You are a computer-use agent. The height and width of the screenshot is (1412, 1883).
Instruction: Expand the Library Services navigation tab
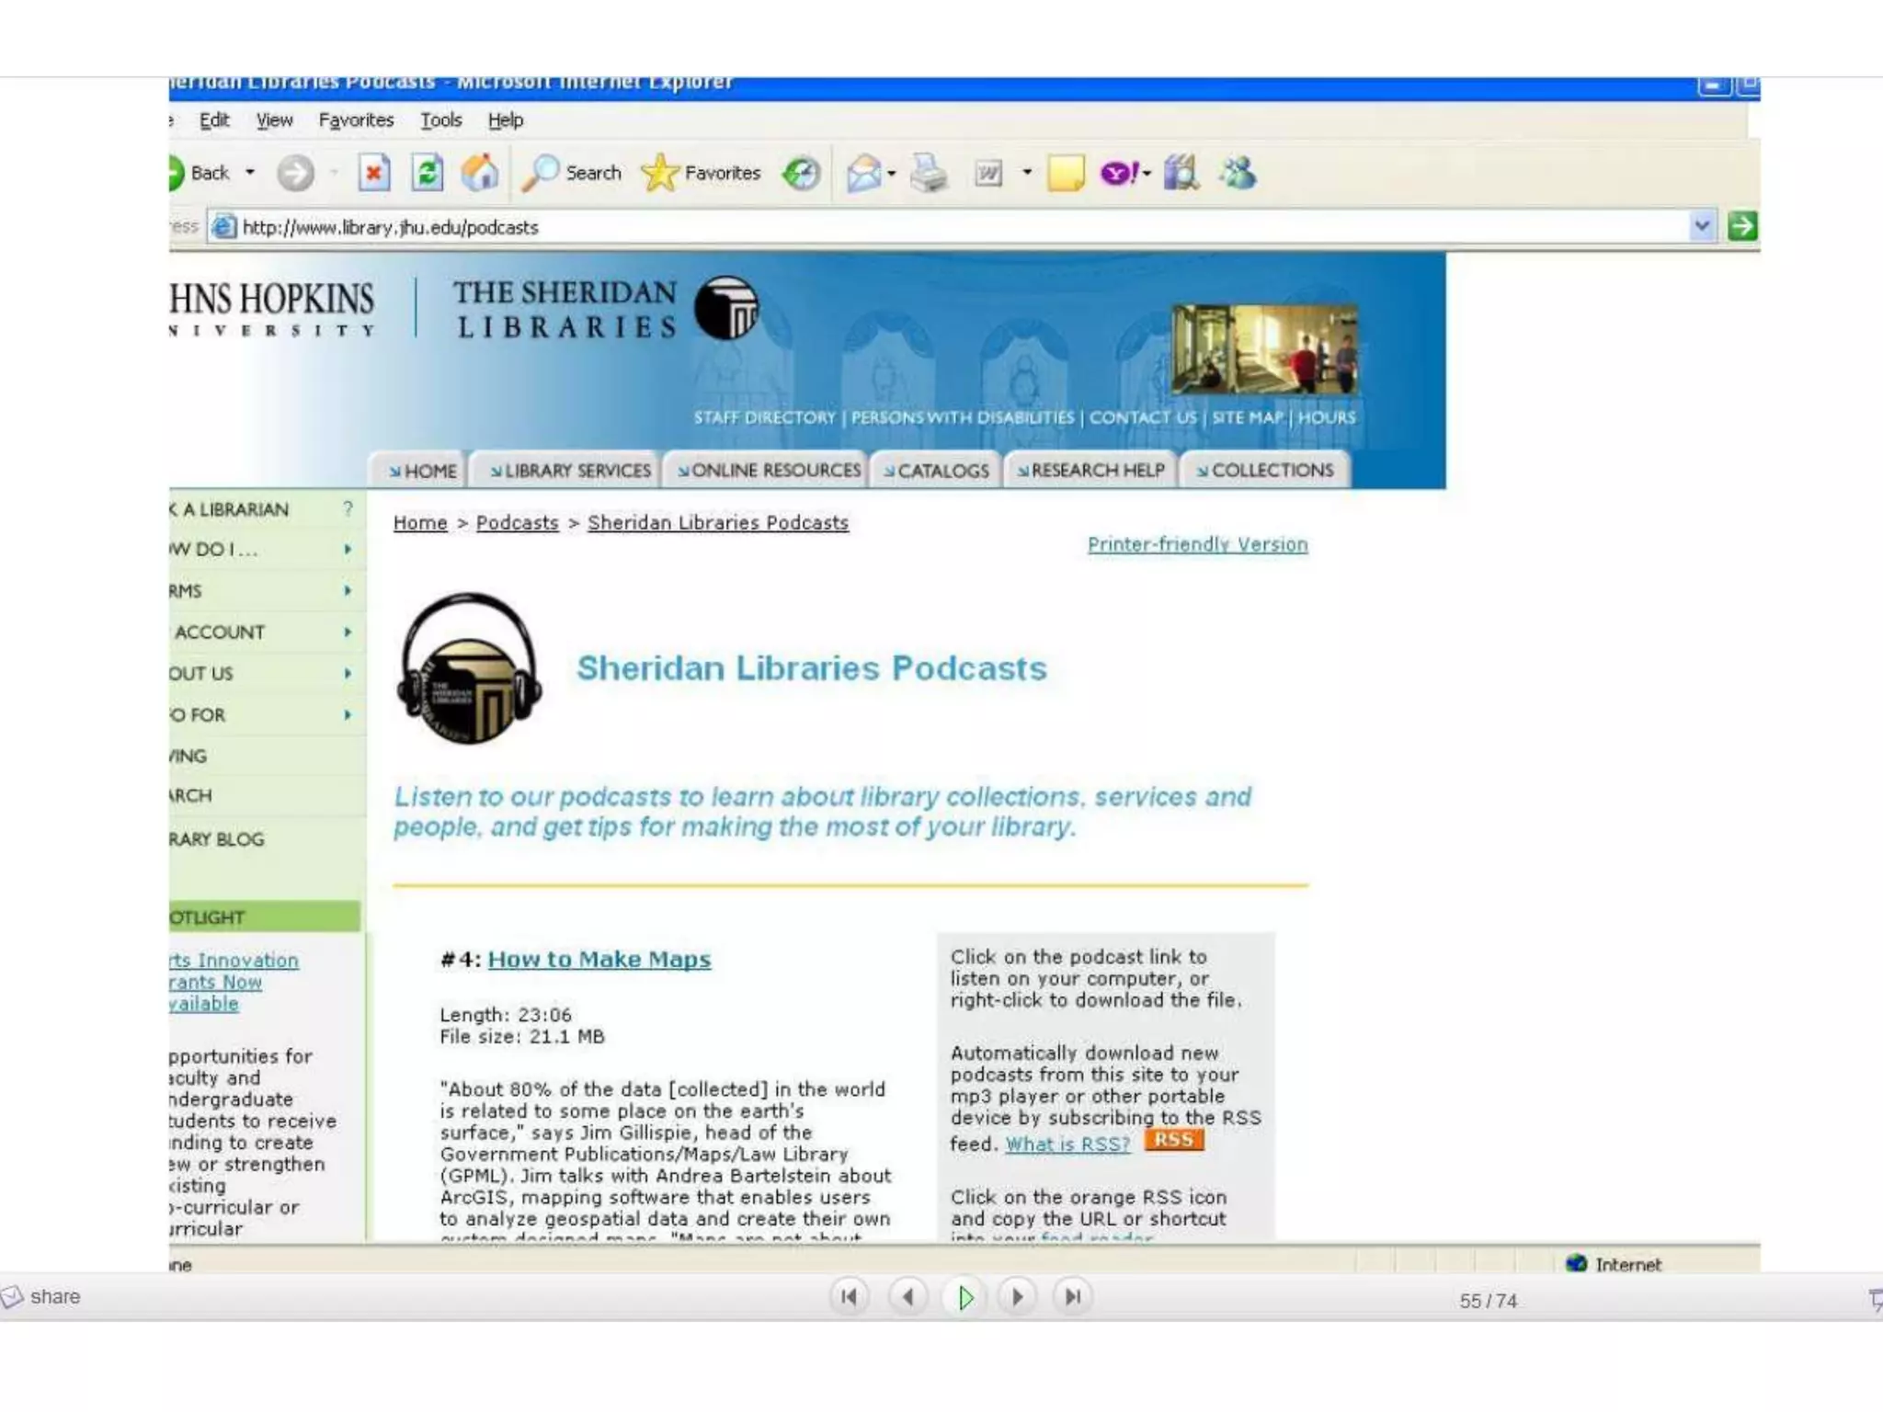(570, 471)
